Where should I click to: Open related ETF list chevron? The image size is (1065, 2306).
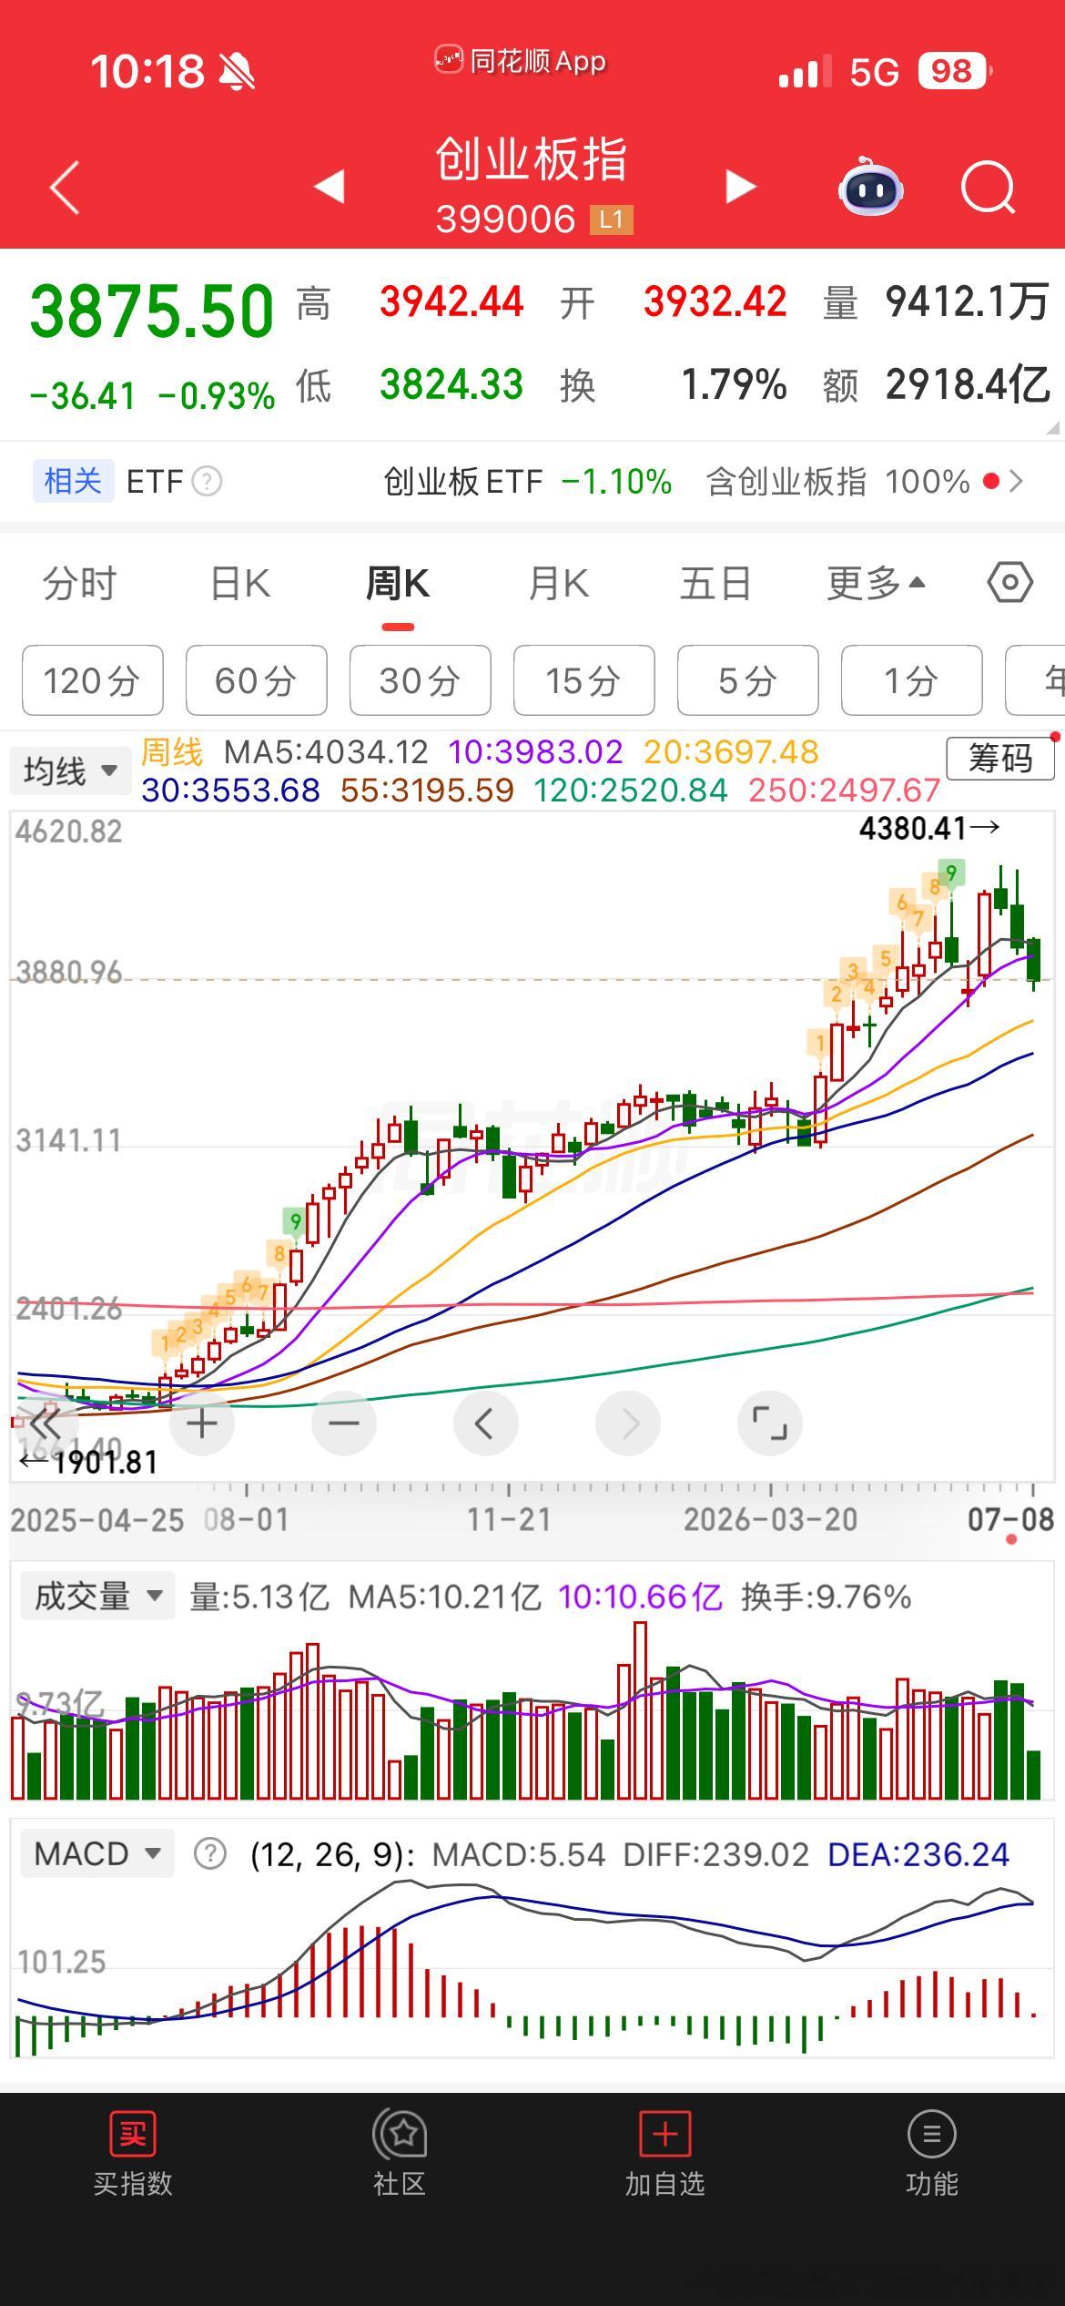click(x=1017, y=481)
